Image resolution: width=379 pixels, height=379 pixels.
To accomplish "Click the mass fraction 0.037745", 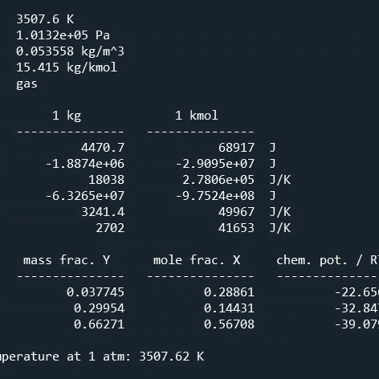I will (x=96, y=292).
